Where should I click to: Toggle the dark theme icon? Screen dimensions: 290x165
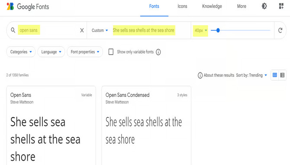pos(264,6)
